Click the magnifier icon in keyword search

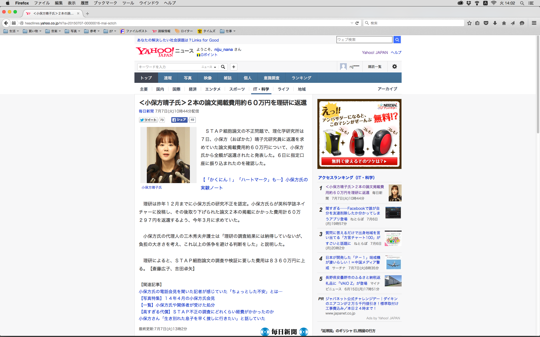click(x=223, y=67)
